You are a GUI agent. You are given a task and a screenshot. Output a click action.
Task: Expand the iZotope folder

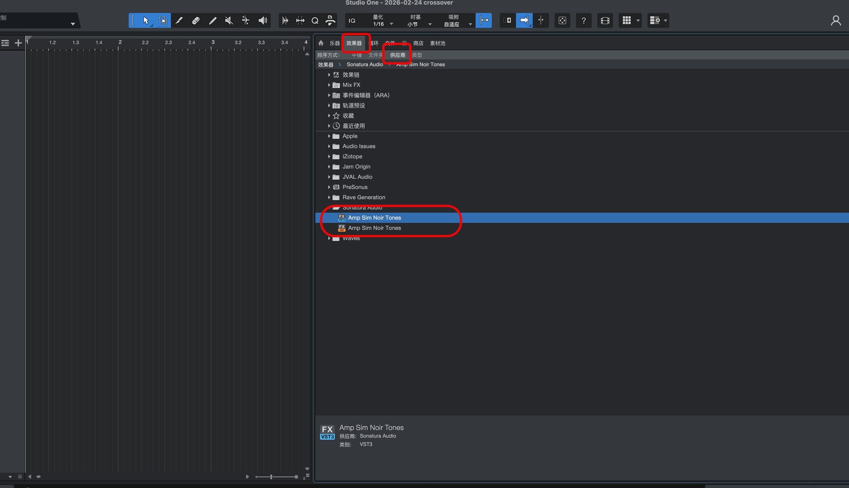(x=329, y=156)
